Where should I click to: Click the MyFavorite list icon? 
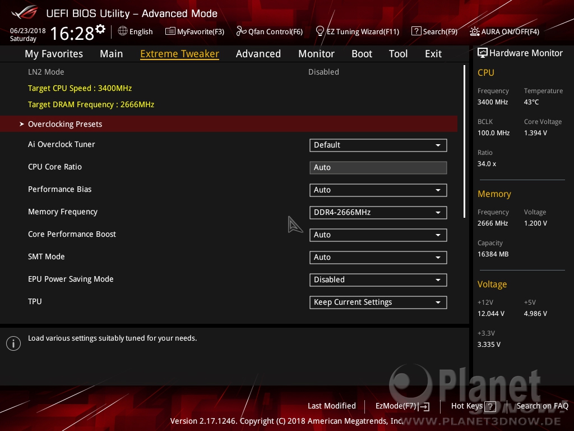coord(170,31)
